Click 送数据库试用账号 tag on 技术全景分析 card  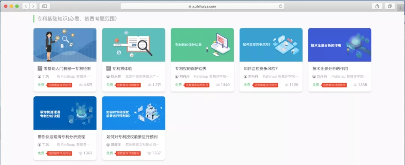click(333, 85)
